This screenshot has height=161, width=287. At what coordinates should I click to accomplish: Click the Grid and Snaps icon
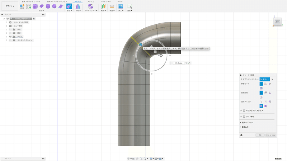pyautogui.click(x=156, y=158)
